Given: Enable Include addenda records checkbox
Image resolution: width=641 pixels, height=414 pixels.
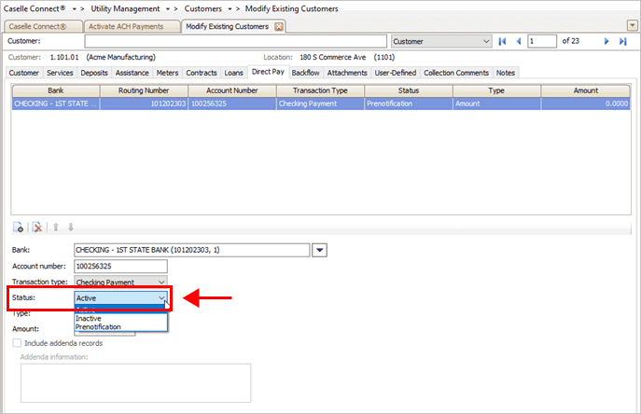Looking at the screenshot, I should 18,343.
